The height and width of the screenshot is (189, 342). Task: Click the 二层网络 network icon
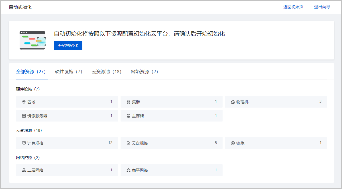click(24, 170)
